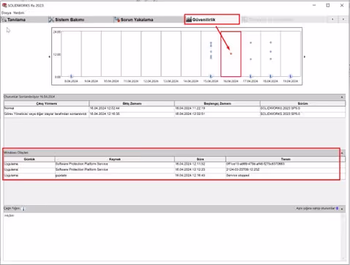Select the upper blue dot on 17.04.2024

(x=250, y=42)
